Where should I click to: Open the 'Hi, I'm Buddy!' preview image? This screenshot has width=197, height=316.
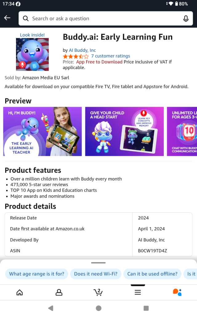[x=42, y=131]
